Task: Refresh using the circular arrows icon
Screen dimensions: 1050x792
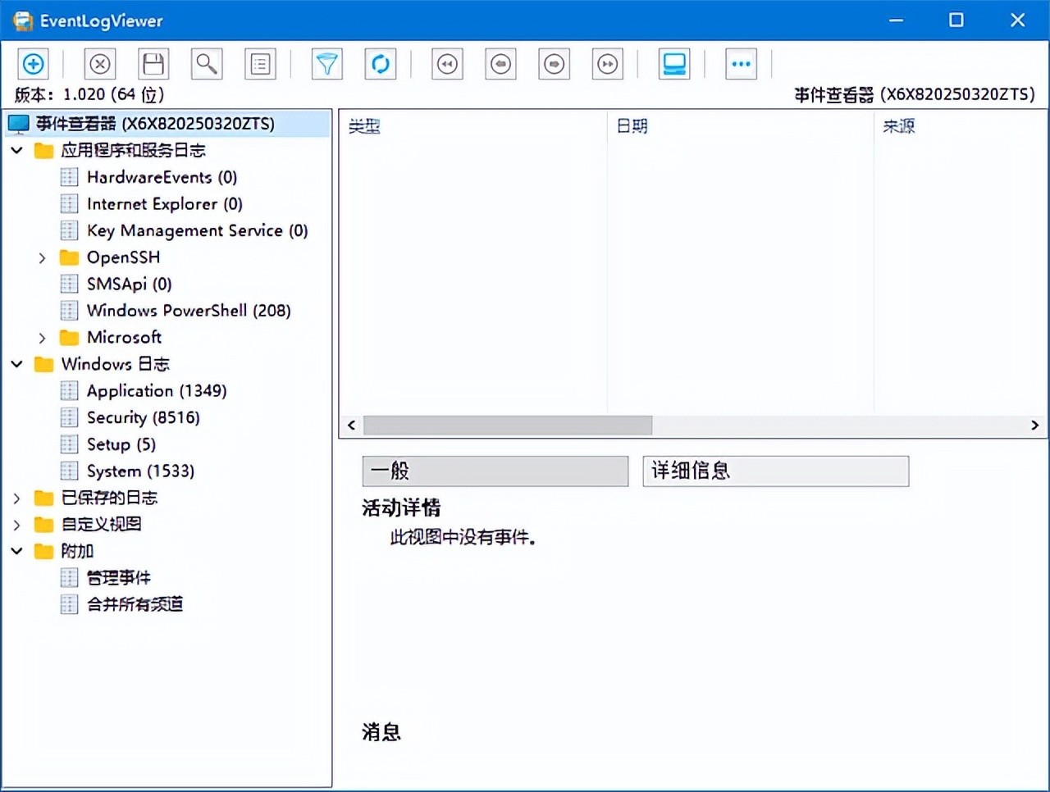Action: click(x=381, y=64)
